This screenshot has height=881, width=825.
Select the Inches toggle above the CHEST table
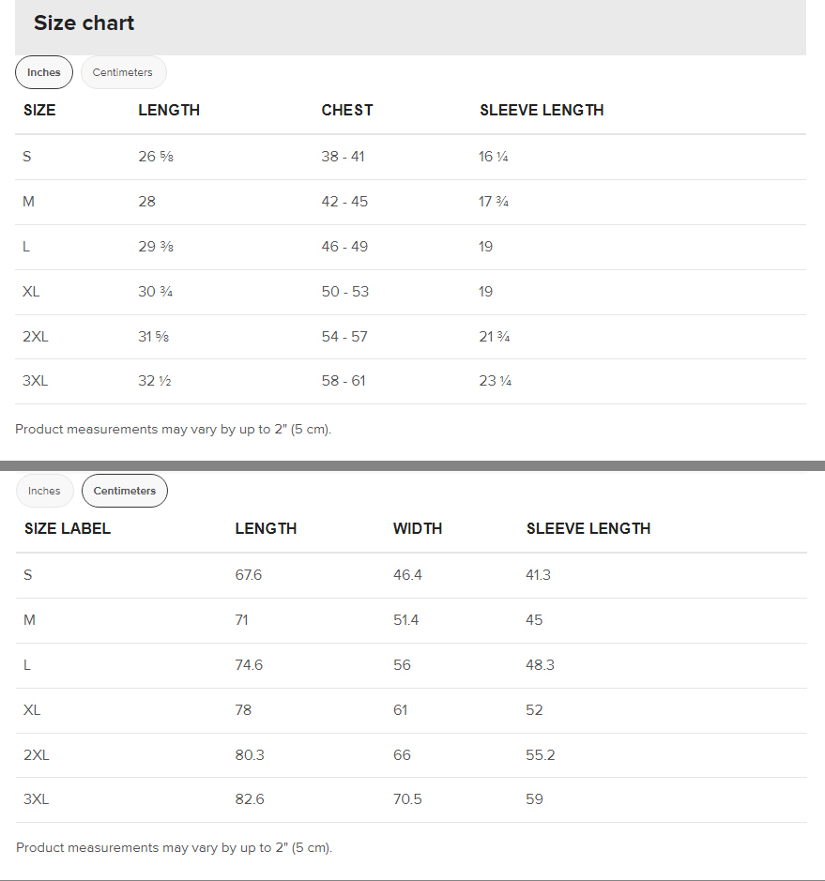point(44,72)
